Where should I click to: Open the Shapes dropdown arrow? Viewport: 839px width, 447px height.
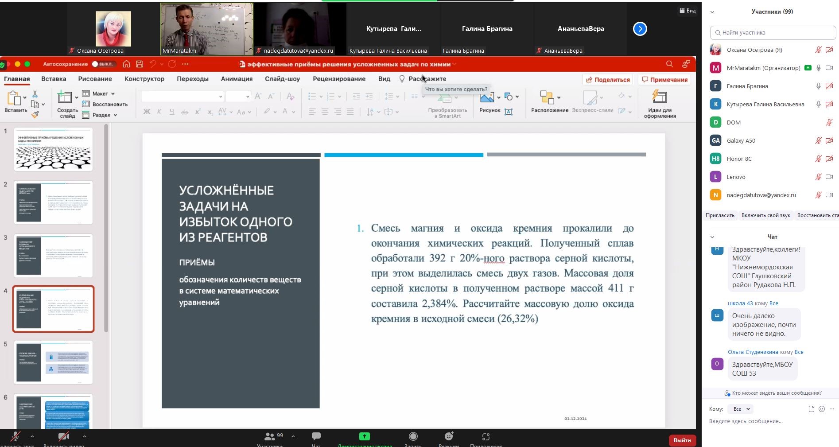click(517, 97)
